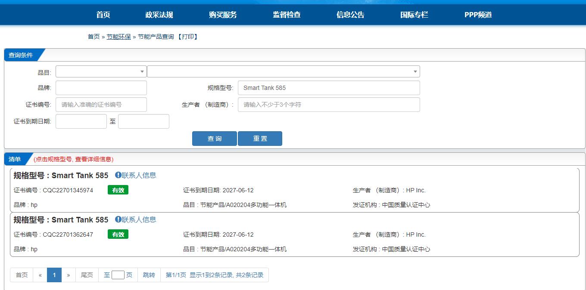Jump to the last page with 尾页
This screenshot has height=290, width=586.
pos(87,275)
